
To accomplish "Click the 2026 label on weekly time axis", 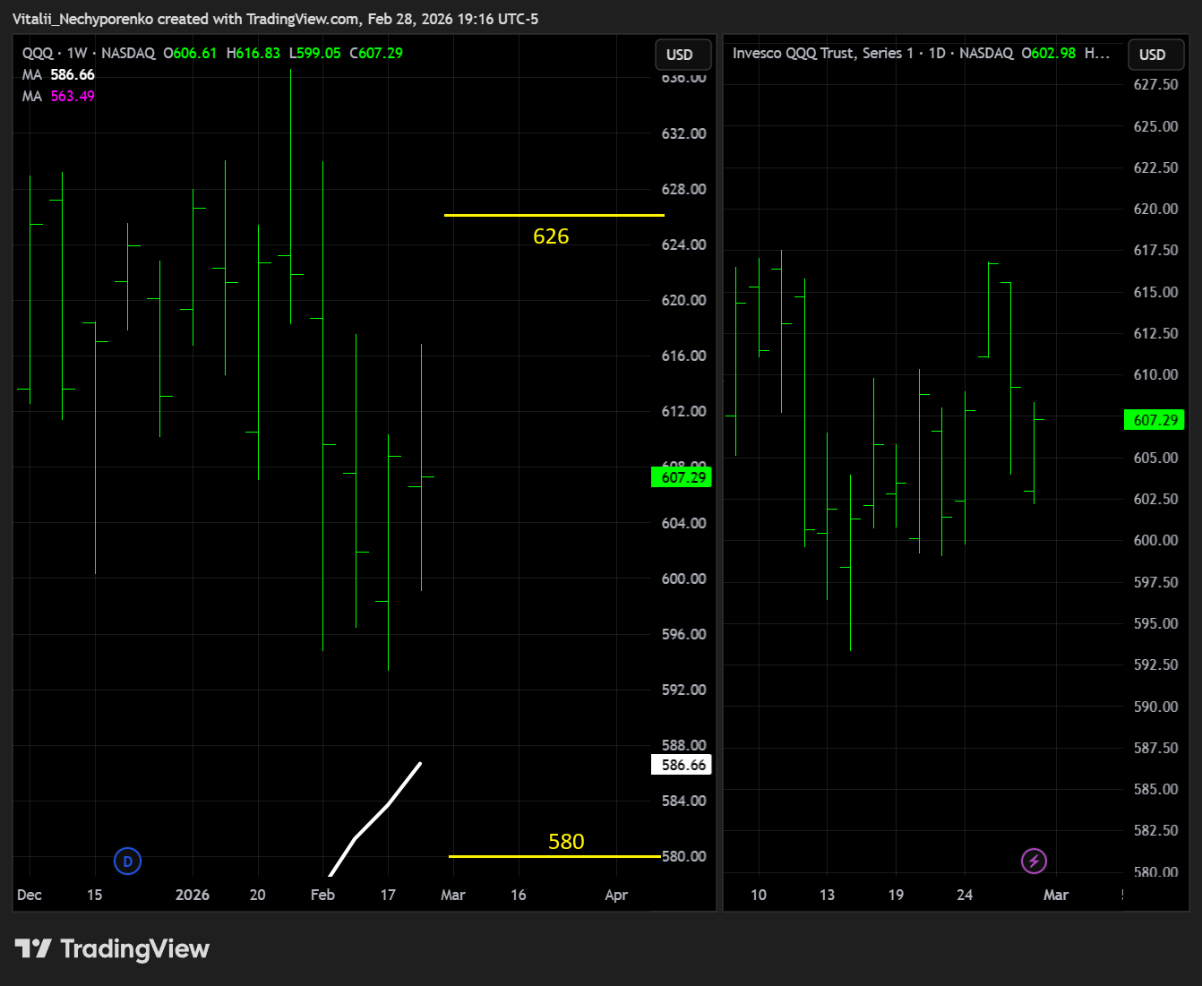I will (x=193, y=895).
